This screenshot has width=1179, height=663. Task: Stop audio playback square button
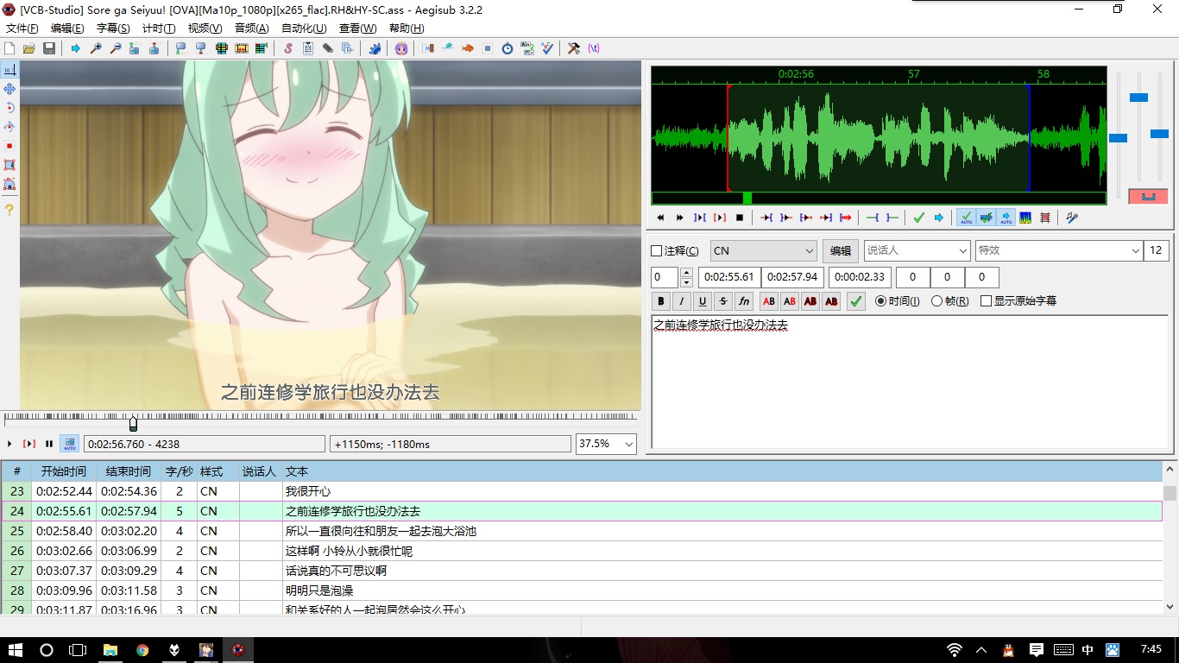point(740,218)
